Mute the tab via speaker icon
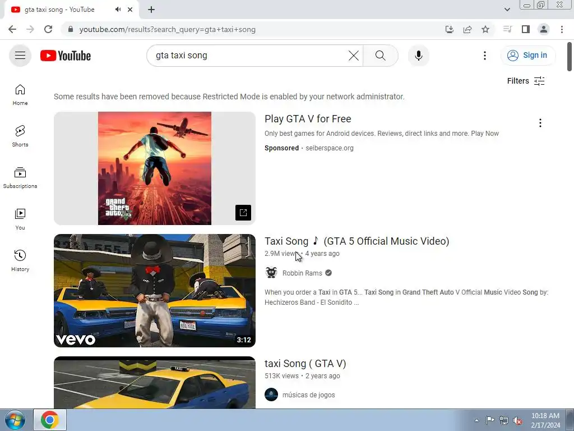The width and height of the screenshot is (574, 431). click(118, 10)
